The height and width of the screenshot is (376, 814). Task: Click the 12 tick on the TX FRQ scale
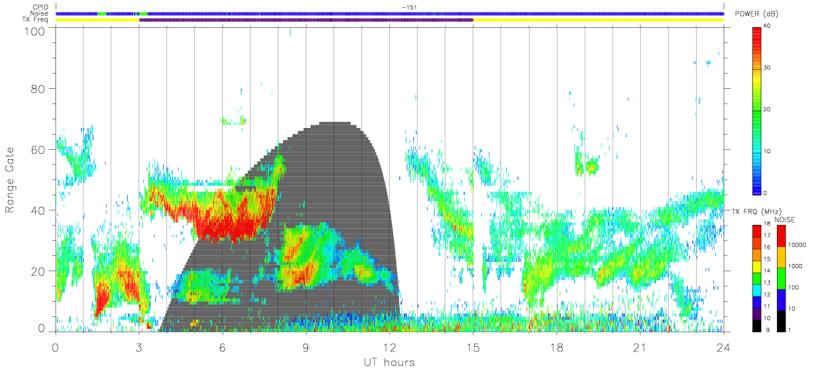(x=767, y=294)
